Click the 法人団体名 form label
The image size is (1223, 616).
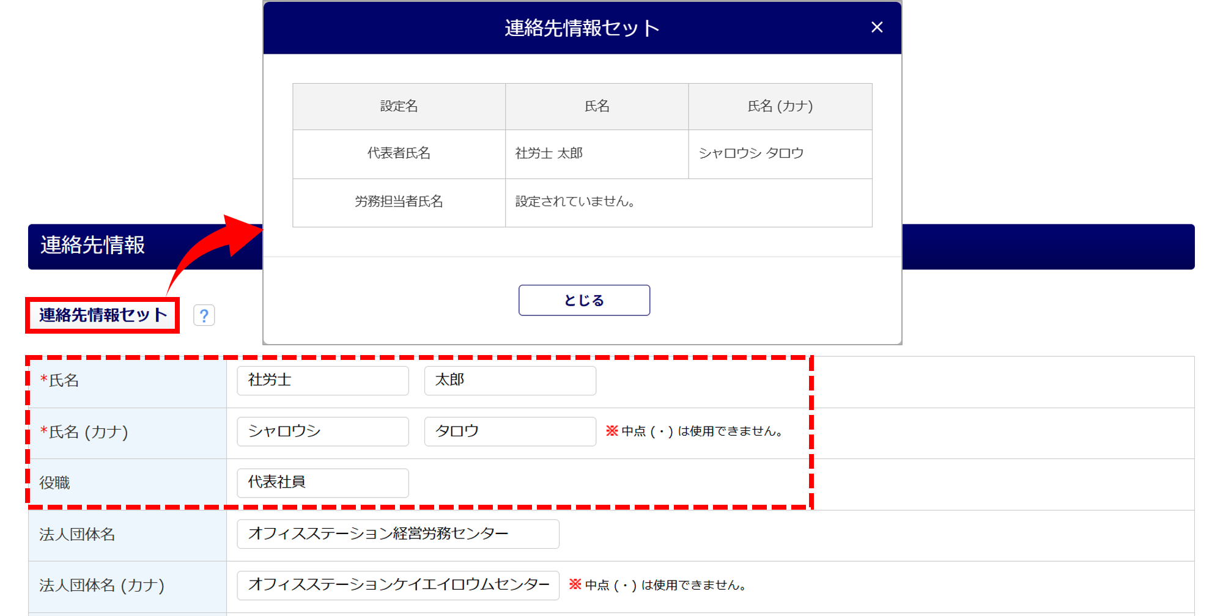coord(77,535)
